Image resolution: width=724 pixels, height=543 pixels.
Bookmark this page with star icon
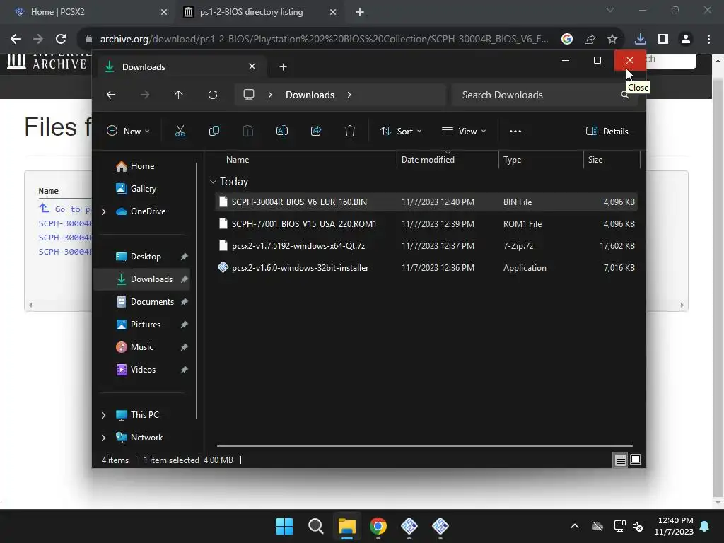(x=612, y=40)
